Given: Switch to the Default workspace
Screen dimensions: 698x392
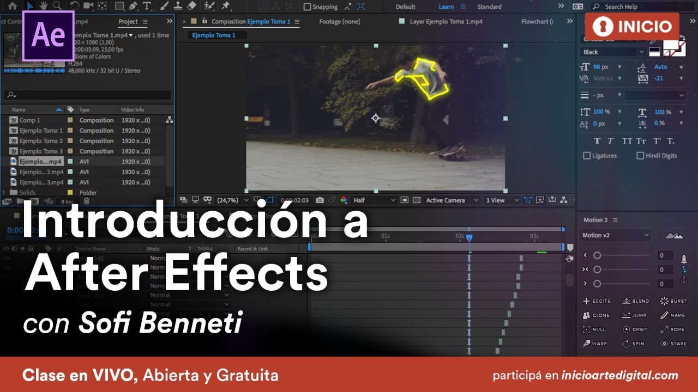Looking at the screenshot, I should (x=405, y=7).
